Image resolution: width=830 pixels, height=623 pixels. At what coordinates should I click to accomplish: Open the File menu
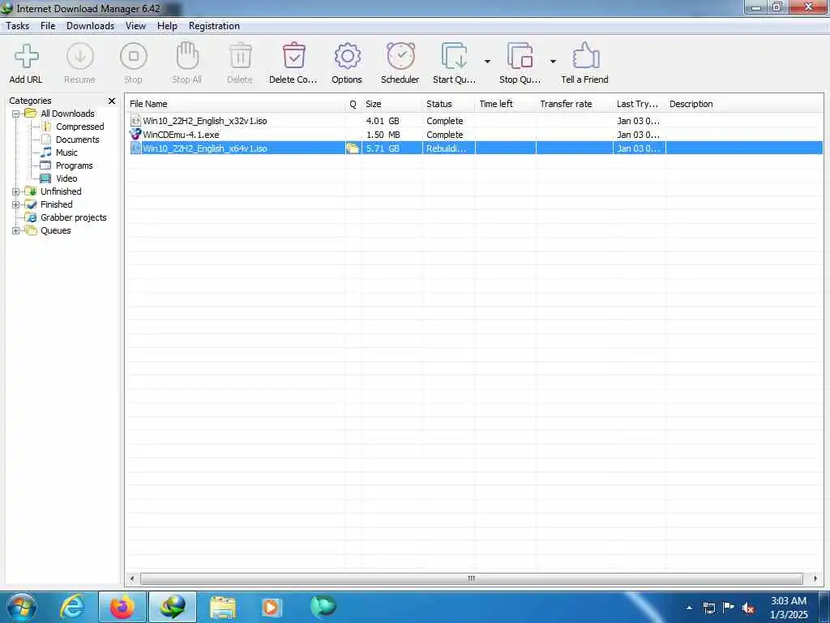(x=48, y=26)
